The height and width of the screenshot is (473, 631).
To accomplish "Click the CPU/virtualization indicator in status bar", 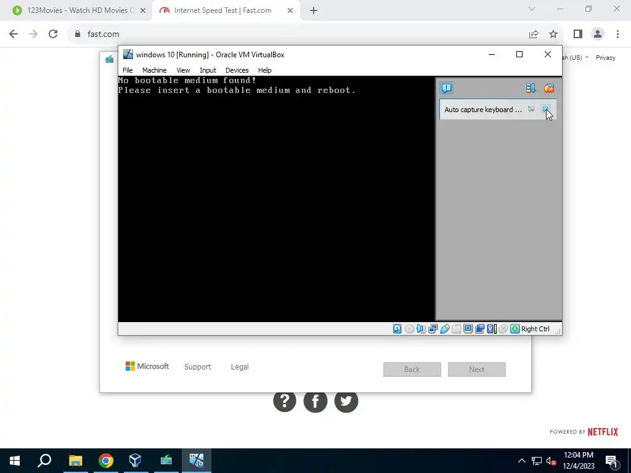I will coord(491,329).
